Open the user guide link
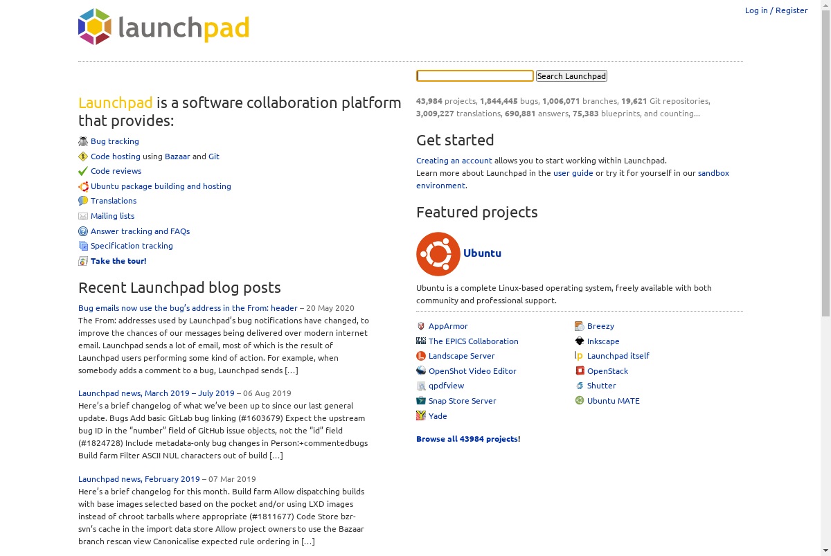 (573, 173)
